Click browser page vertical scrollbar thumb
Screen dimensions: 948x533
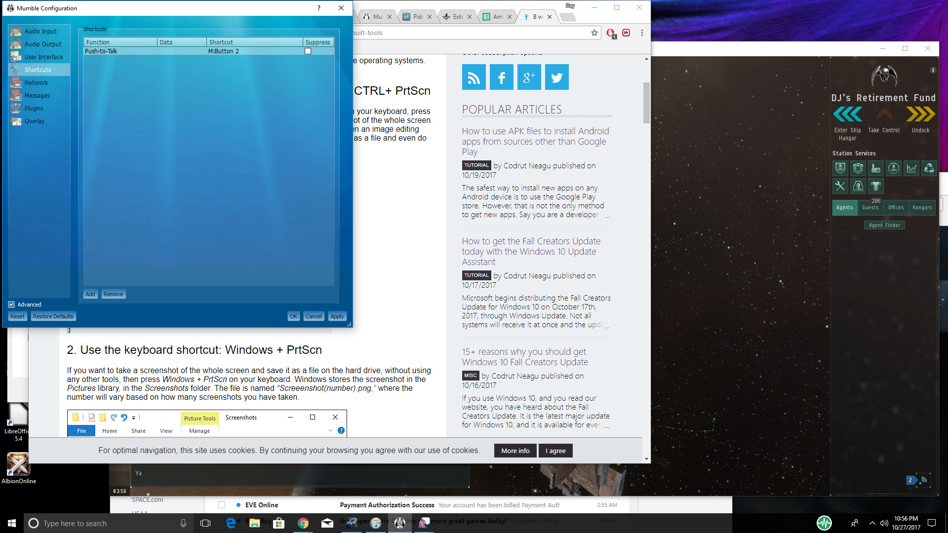pyautogui.click(x=646, y=103)
